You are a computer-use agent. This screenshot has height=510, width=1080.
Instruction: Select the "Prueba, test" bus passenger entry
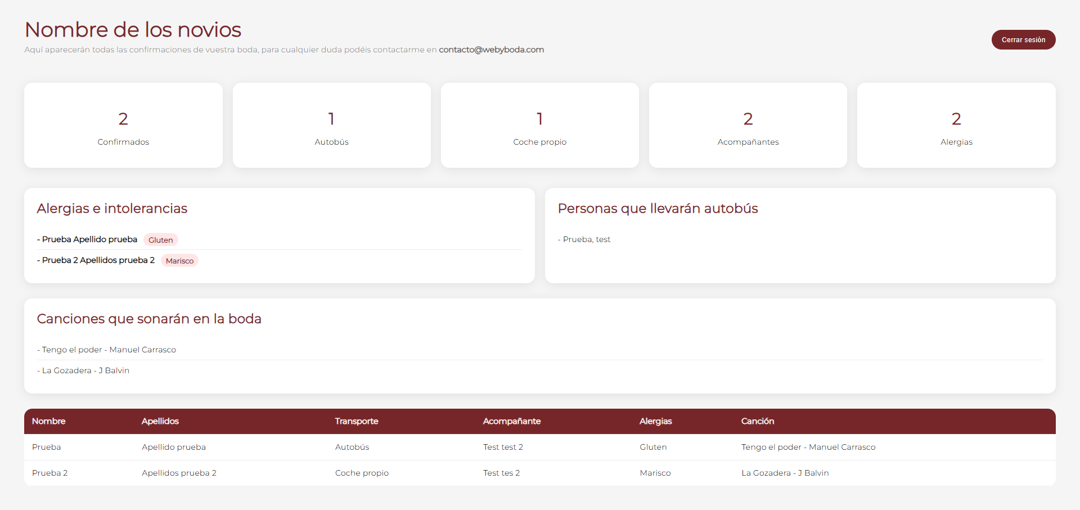tap(584, 239)
